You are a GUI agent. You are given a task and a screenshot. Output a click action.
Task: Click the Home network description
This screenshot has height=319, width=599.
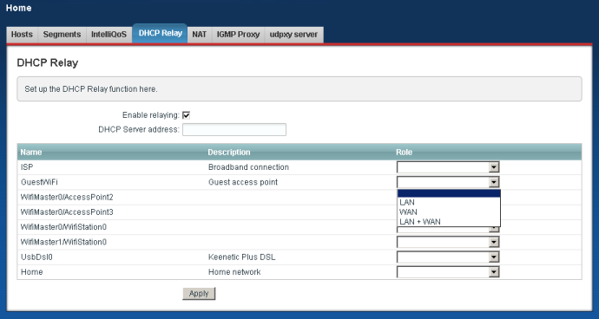[x=234, y=272]
